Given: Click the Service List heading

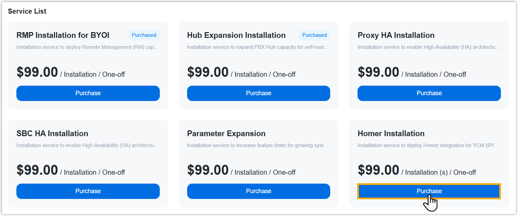Looking at the screenshot, I should tap(27, 11).
